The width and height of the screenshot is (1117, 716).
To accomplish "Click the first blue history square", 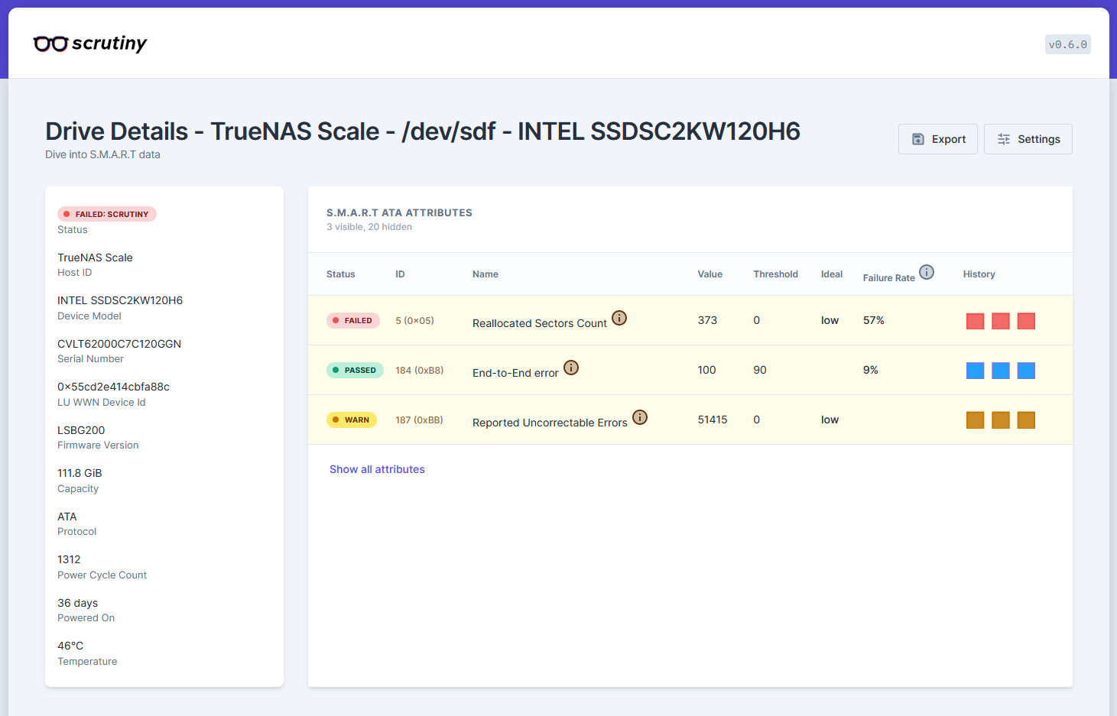I will [x=976, y=371].
